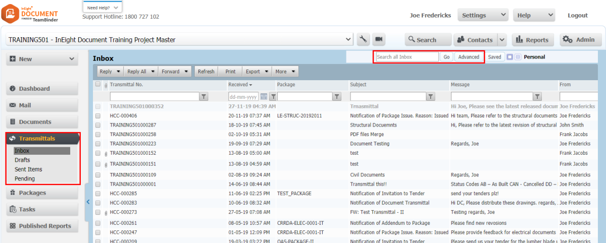Click filter funnel for Subject column
Viewport: 606px width, 243px height.
click(430, 96)
